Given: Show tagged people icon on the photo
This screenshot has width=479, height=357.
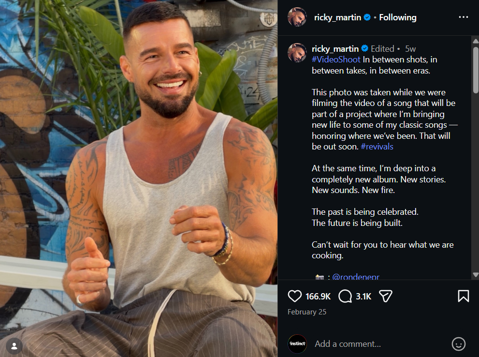Looking at the screenshot, I should click(14, 346).
